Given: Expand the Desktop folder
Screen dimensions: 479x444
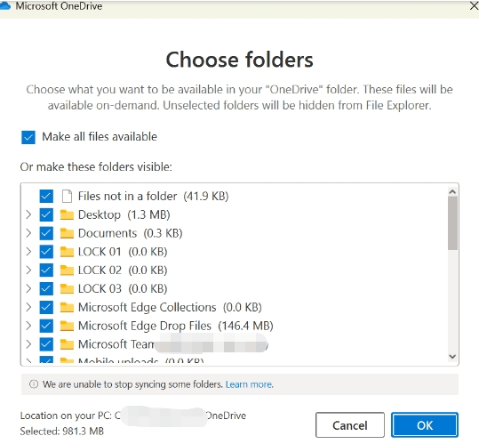Looking at the screenshot, I should 28,214.
